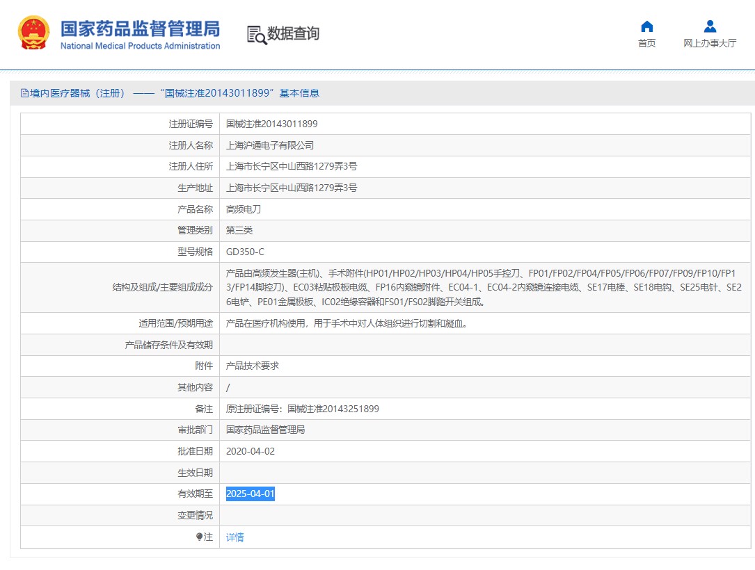Click the 其他内容 row label
The width and height of the screenshot is (755, 570).
pos(195,388)
